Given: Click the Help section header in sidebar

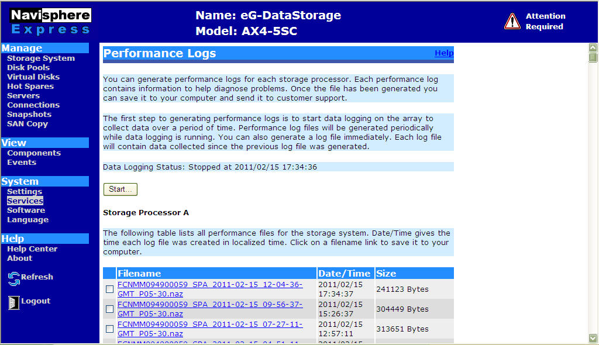Looking at the screenshot, I should click(x=44, y=239).
